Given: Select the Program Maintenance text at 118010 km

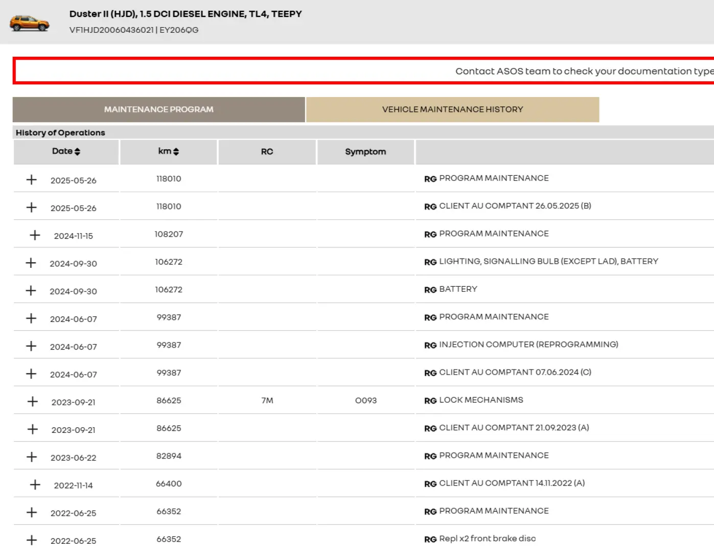Looking at the screenshot, I should point(494,178).
